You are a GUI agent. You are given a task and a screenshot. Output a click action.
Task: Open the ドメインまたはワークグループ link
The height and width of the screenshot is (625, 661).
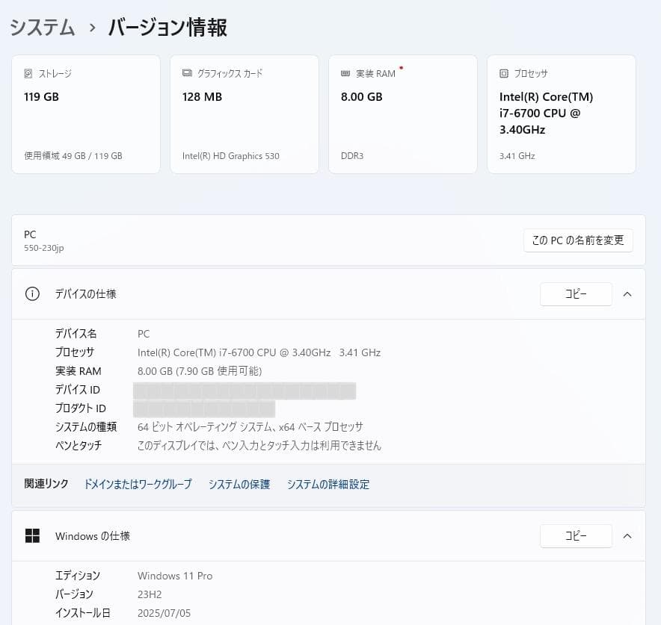click(x=138, y=485)
